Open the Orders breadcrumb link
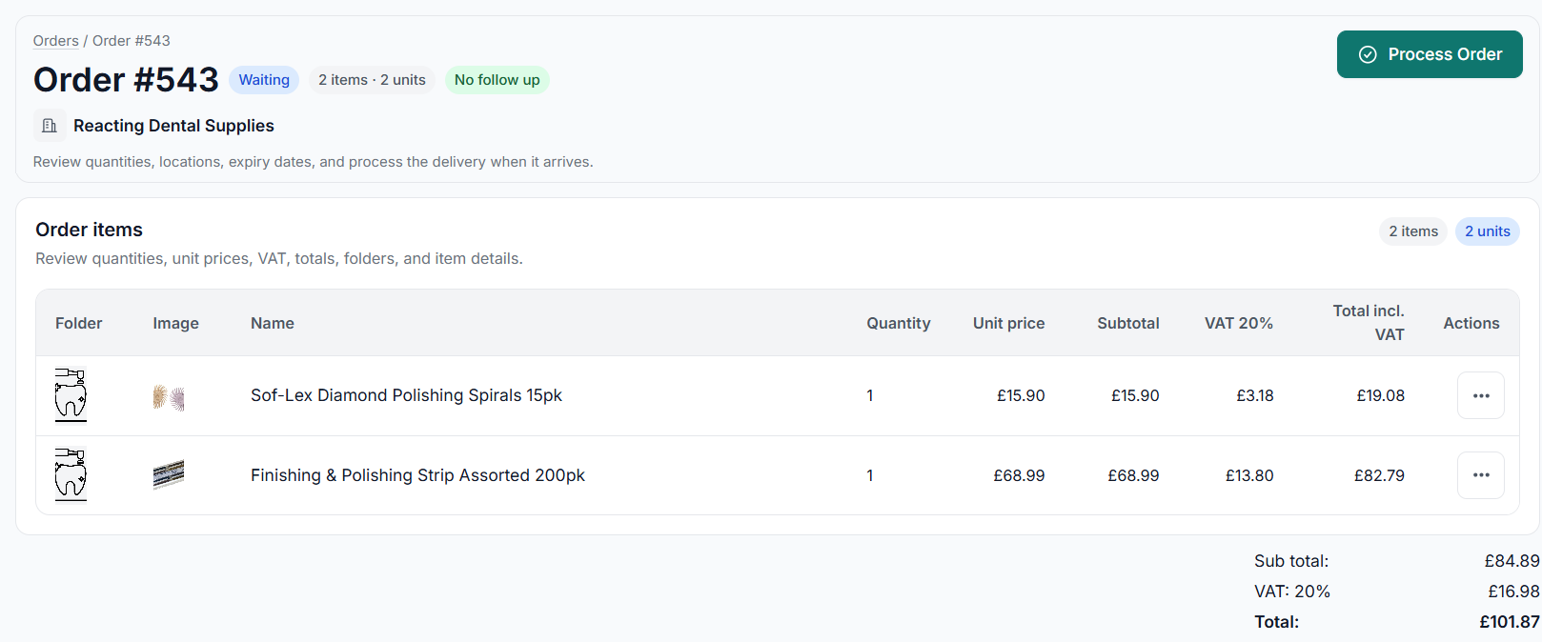Screen dimensions: 1542x642 coord(55,41)
